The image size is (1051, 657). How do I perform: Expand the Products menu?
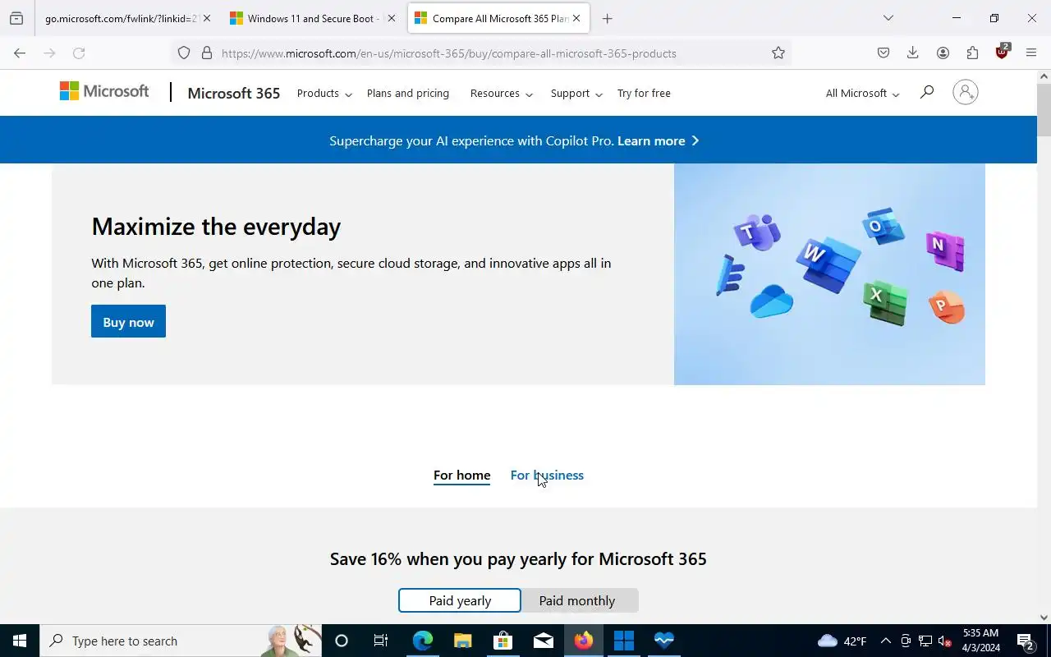(x=324, y=93)
